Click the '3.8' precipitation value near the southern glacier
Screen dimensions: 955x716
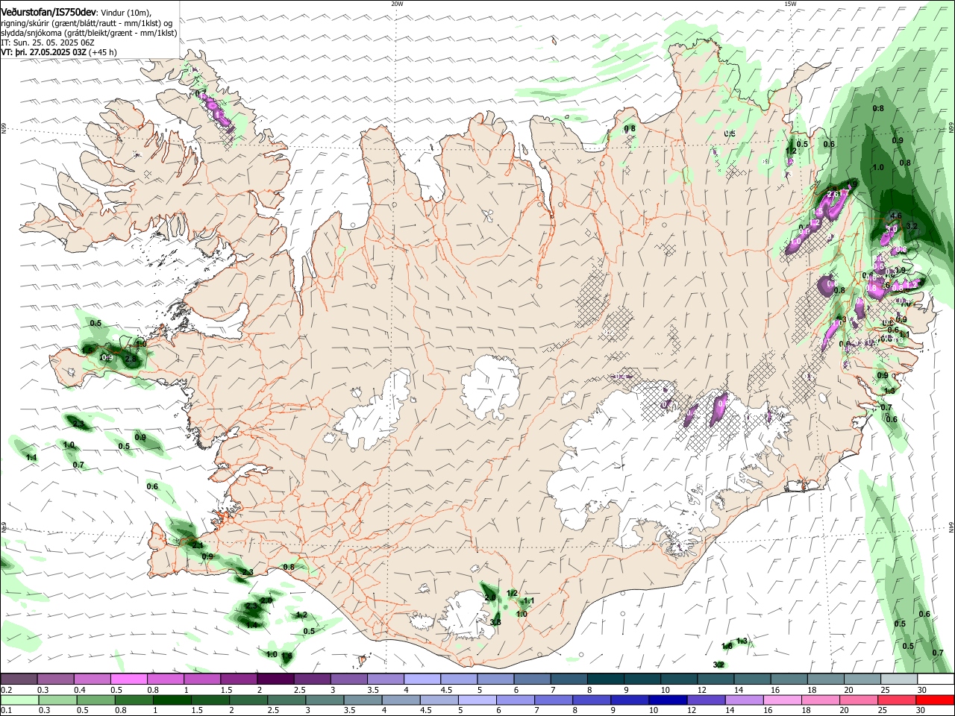[495, 622]
